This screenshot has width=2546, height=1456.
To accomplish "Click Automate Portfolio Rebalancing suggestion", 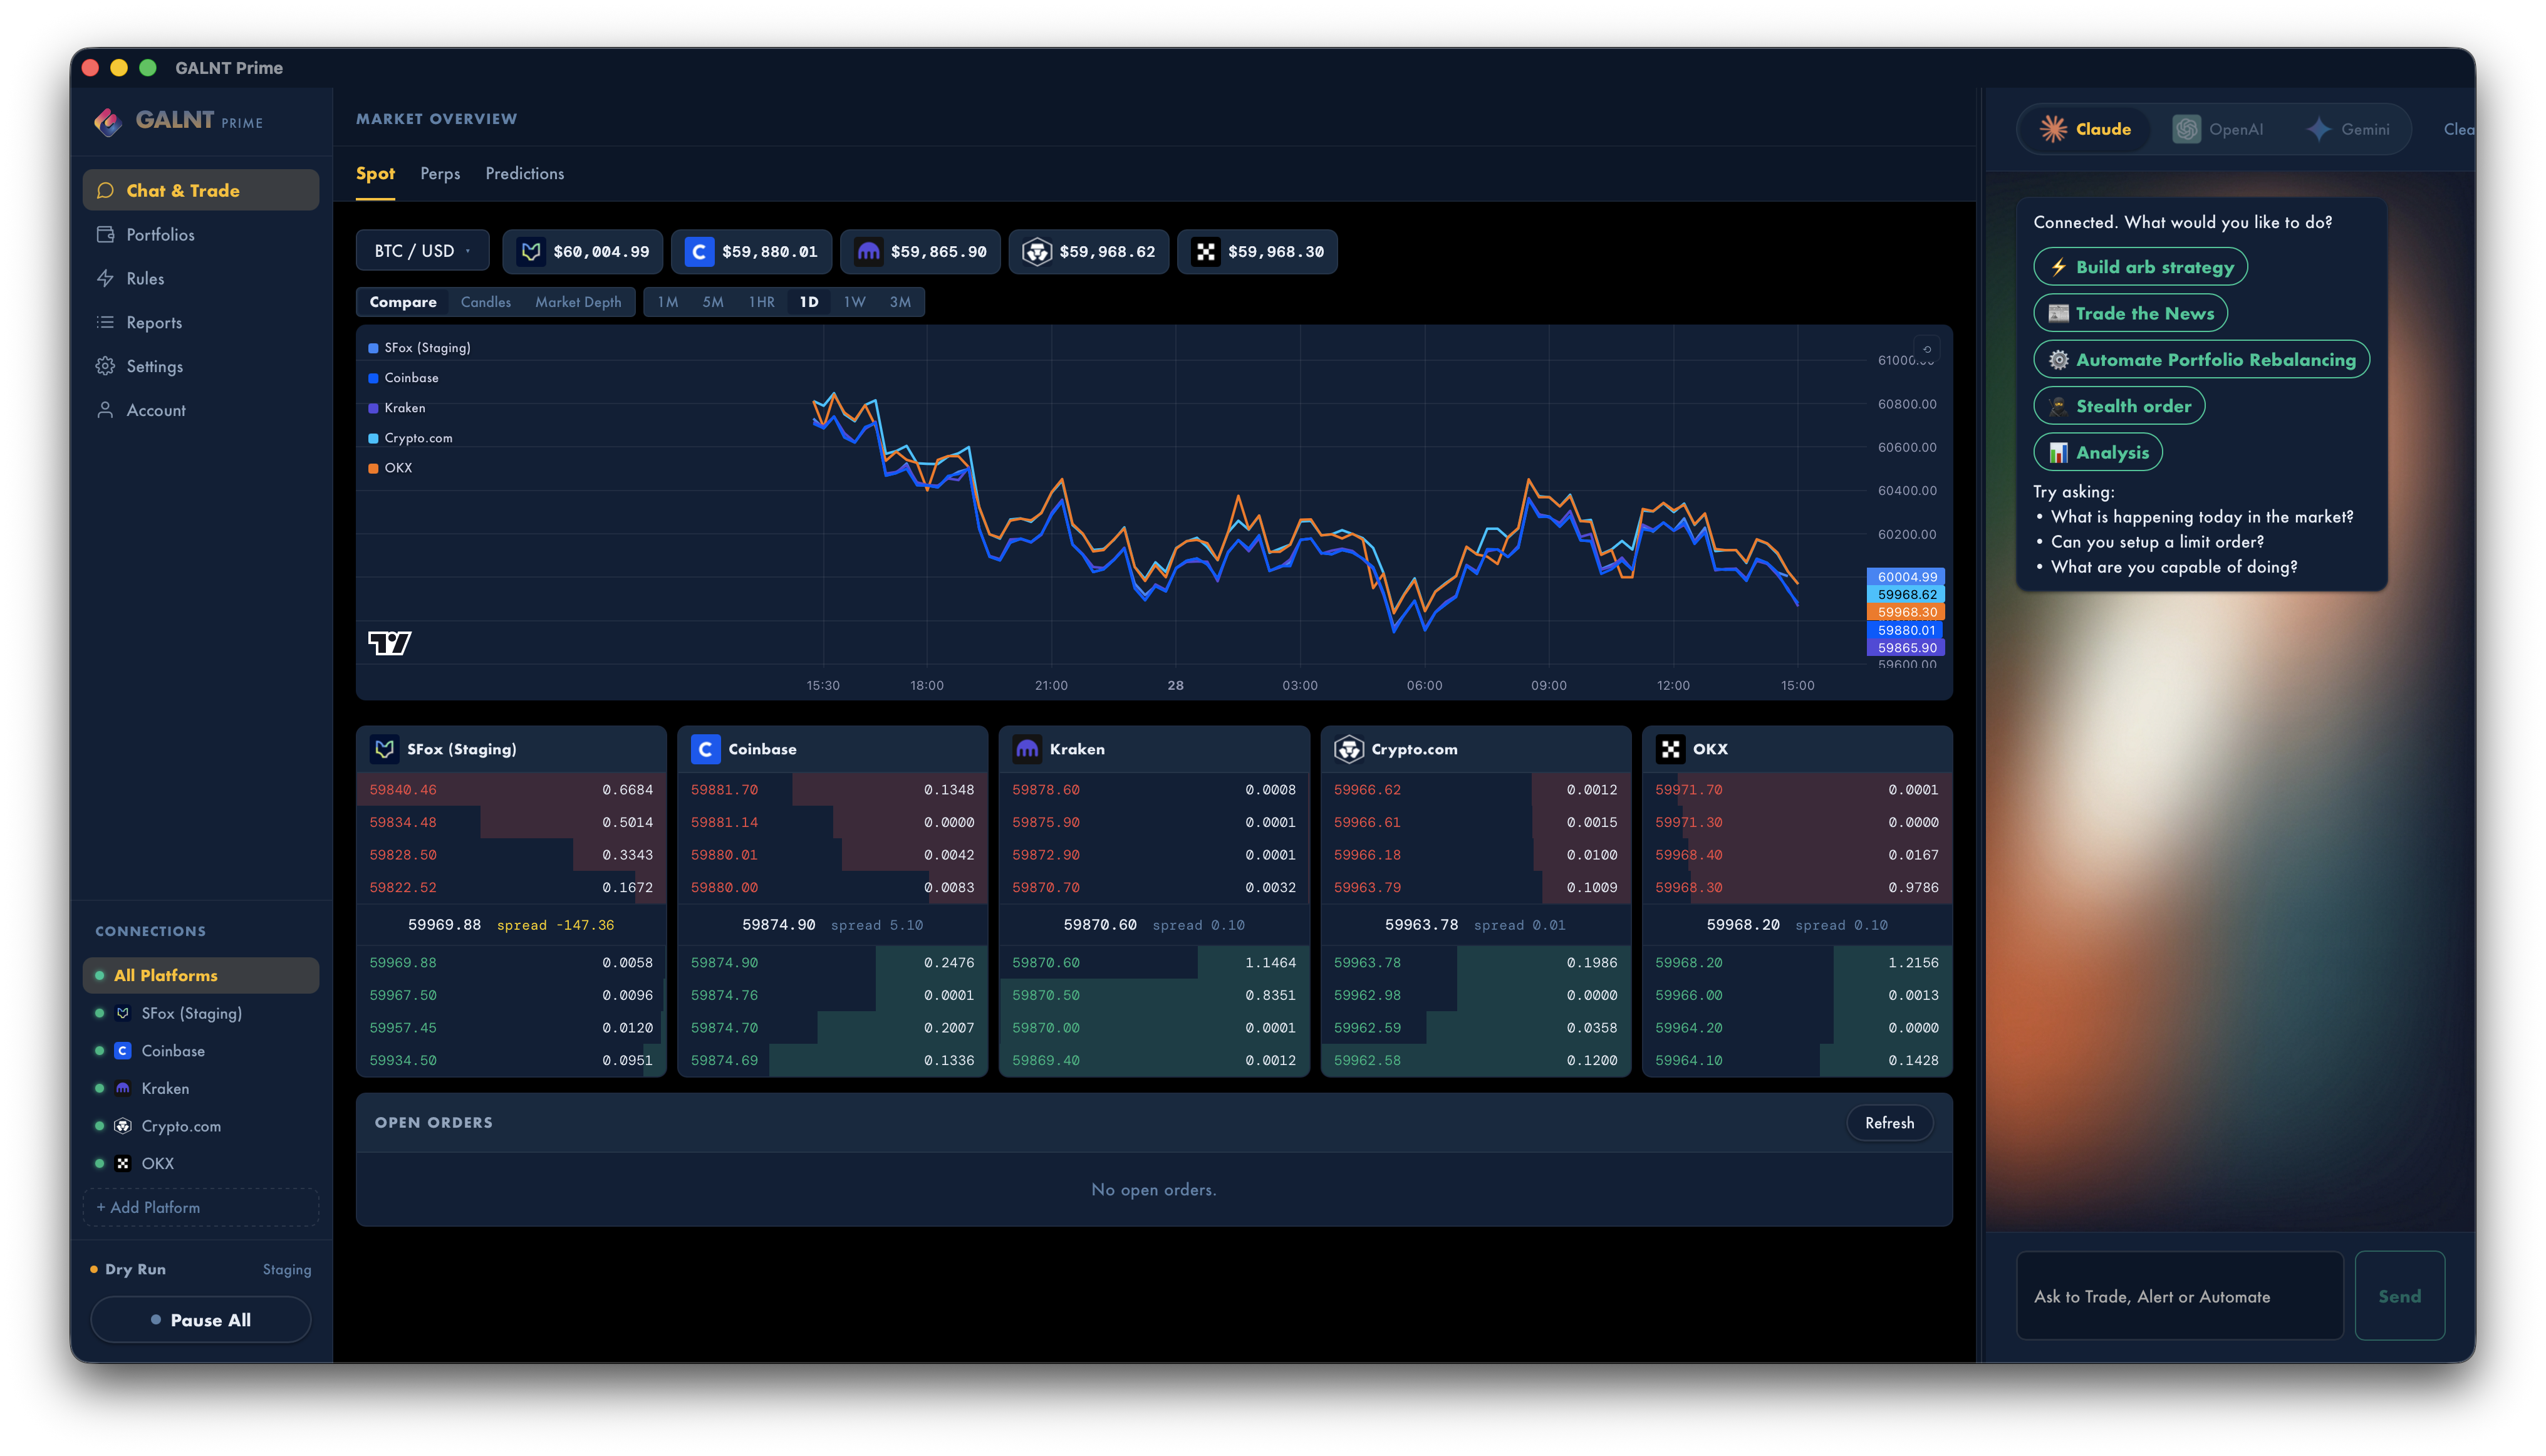I will (2201, 360).
